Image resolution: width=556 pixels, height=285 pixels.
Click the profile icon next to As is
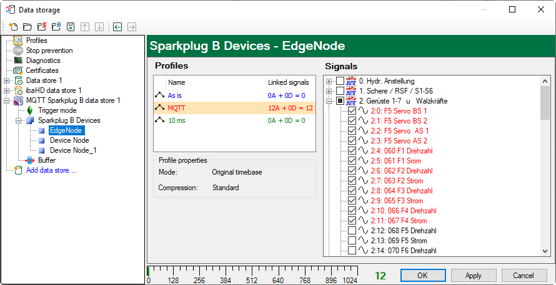pos(159,95)
